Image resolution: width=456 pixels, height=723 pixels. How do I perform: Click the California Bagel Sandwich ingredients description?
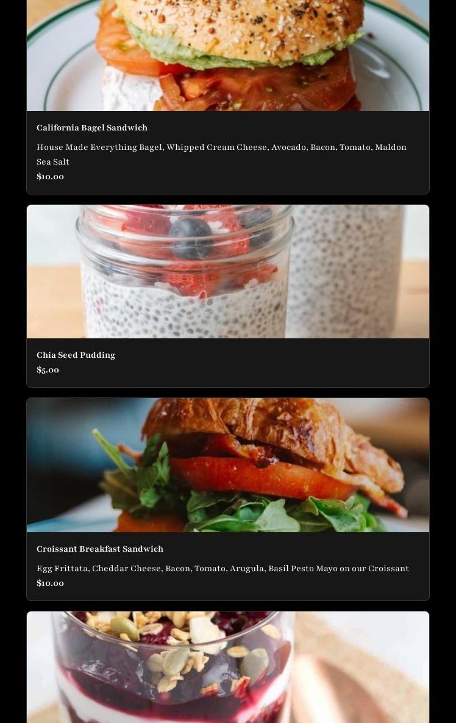click(x=221, y=154)
